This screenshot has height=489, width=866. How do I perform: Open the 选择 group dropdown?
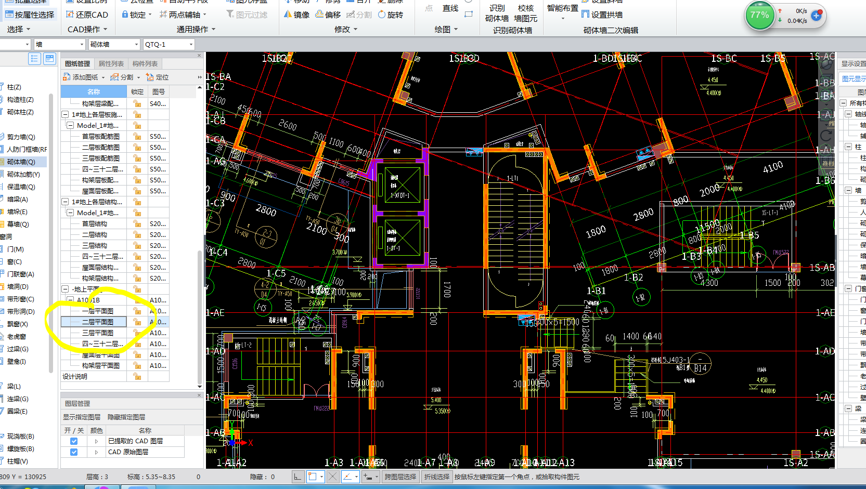coord(19,29)
